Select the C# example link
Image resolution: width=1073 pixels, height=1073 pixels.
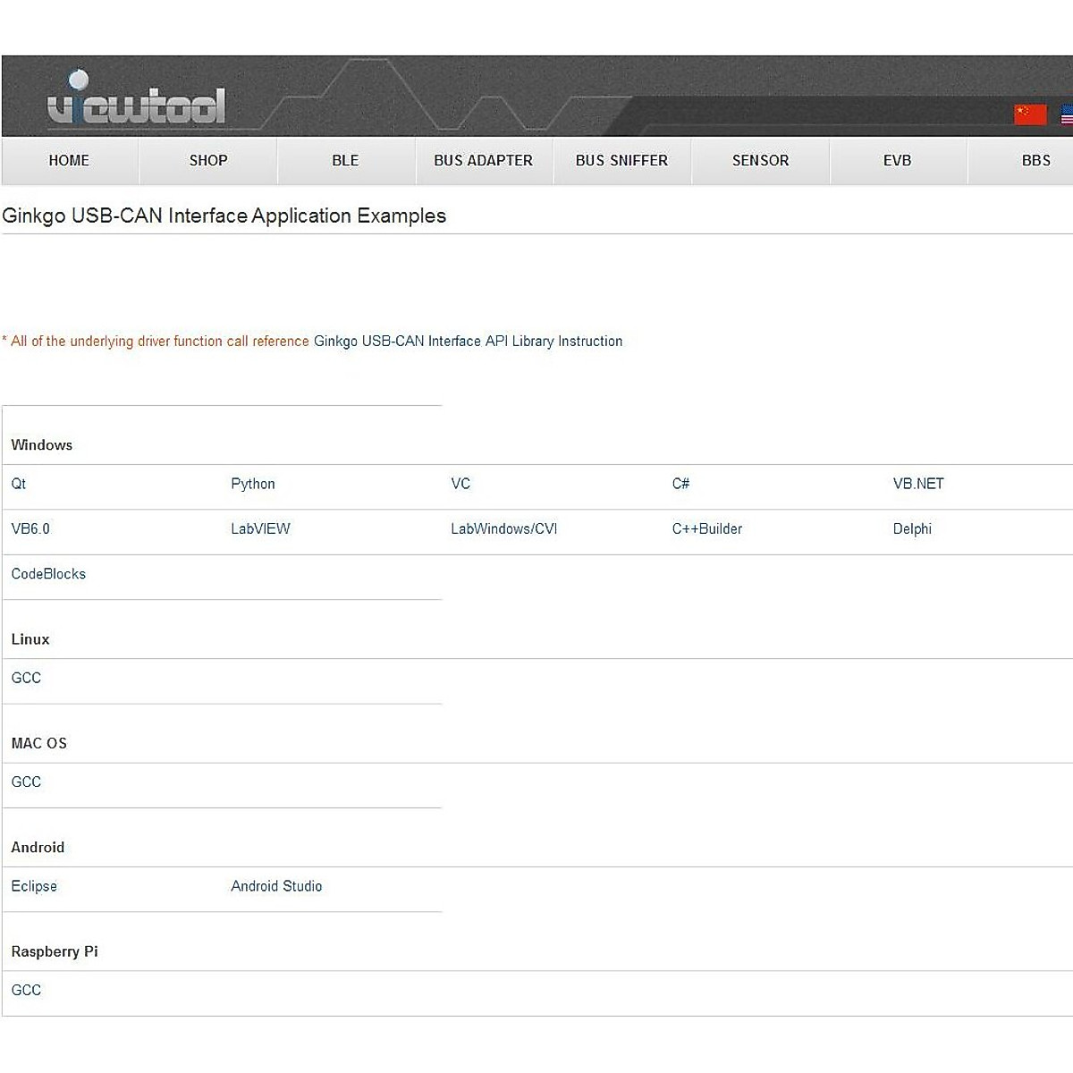pyautogui.click(x=680, y=484)
